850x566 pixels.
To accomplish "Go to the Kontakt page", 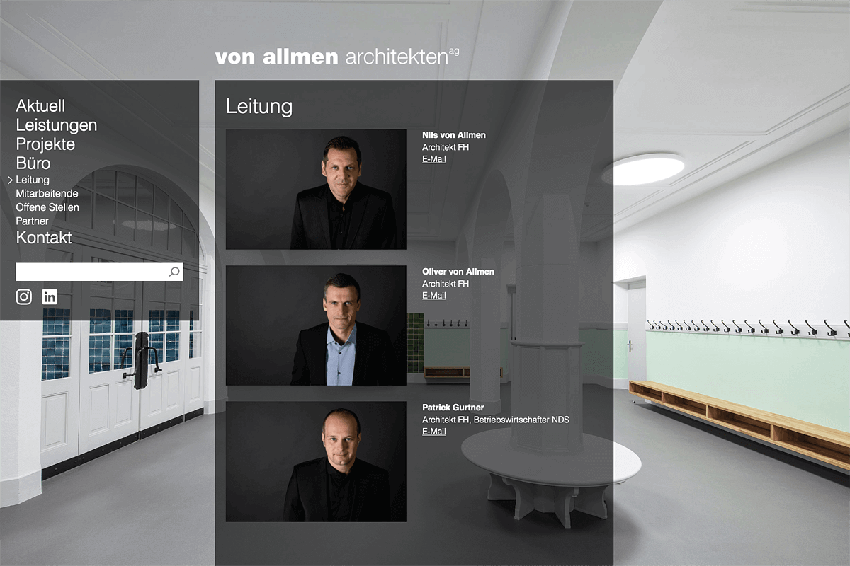I will (x=44, y=237).
